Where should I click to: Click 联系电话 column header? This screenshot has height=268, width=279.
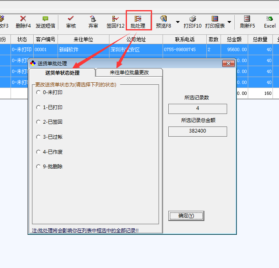[185, 39]
